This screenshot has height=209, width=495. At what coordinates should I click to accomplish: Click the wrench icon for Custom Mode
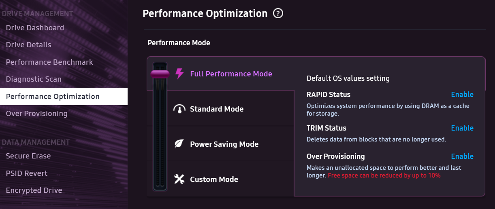pyautogui.click(x=179, y=179)
